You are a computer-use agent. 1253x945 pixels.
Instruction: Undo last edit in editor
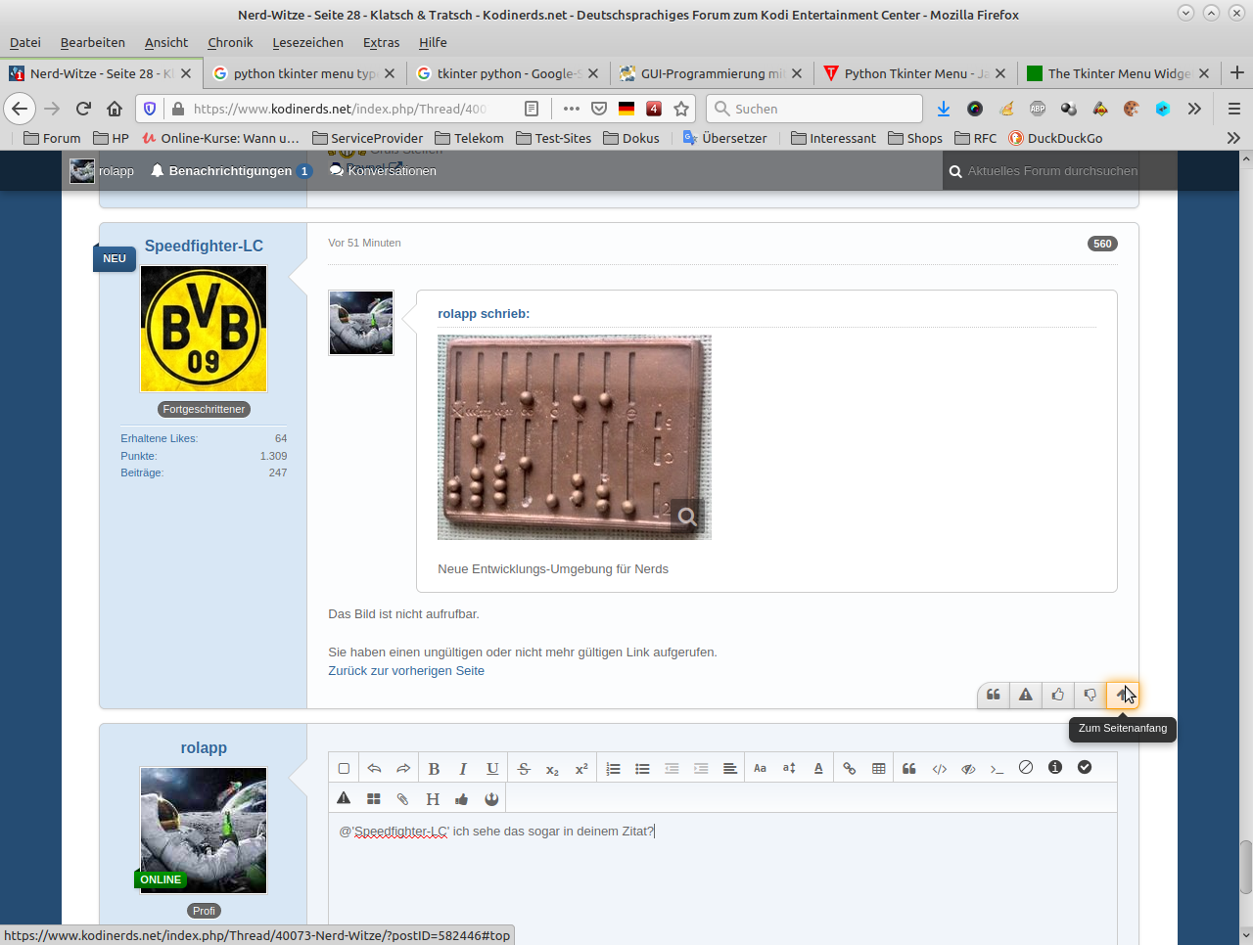[x=374, y=768]
